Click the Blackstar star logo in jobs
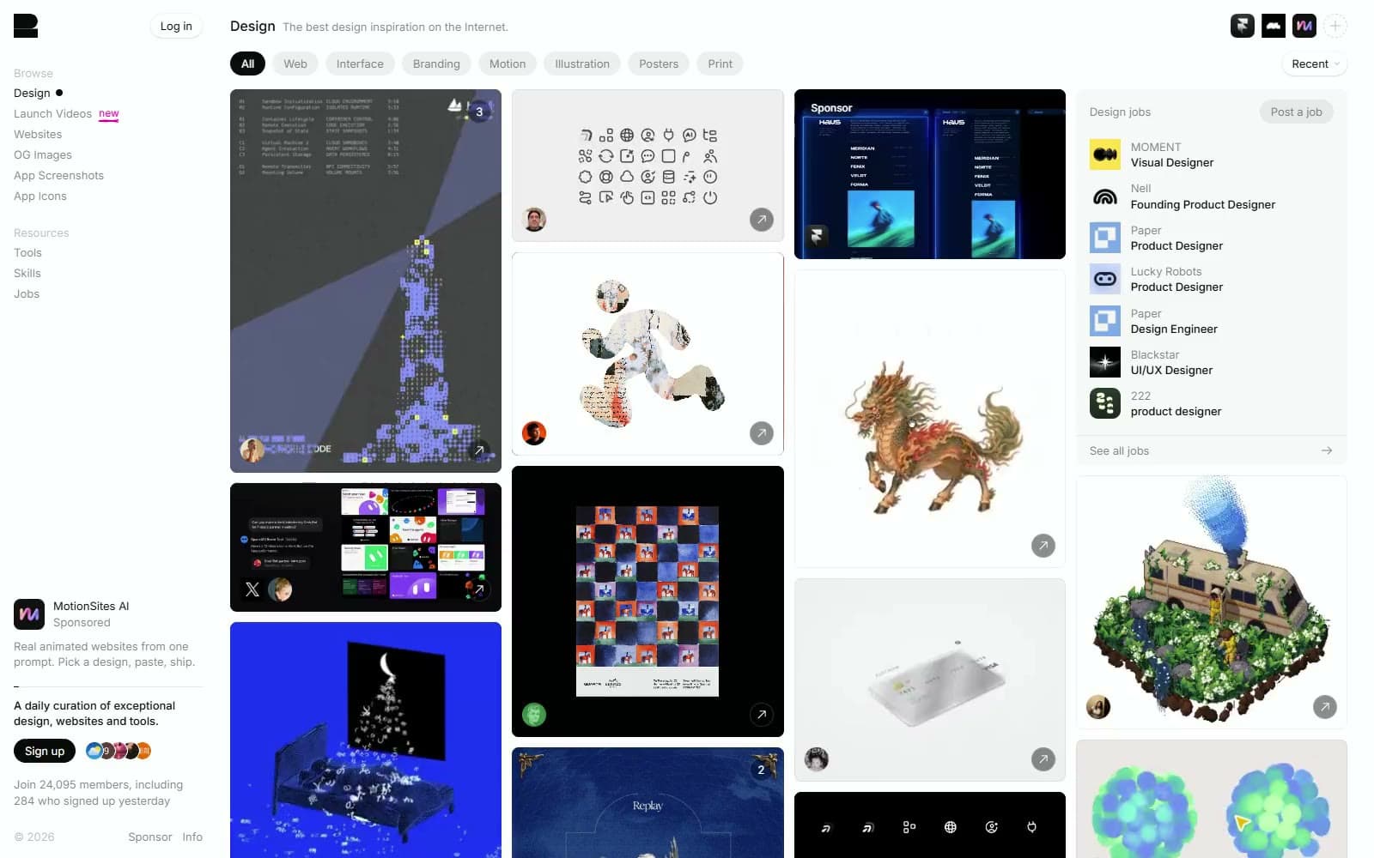Screen dimensions: 1374x858 (1104, 362)
